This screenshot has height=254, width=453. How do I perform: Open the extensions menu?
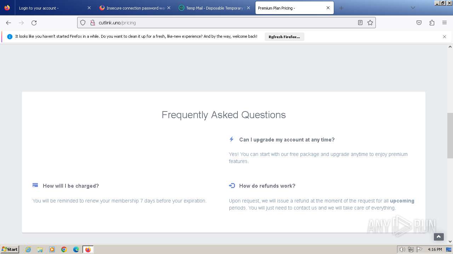pos(432,23)
